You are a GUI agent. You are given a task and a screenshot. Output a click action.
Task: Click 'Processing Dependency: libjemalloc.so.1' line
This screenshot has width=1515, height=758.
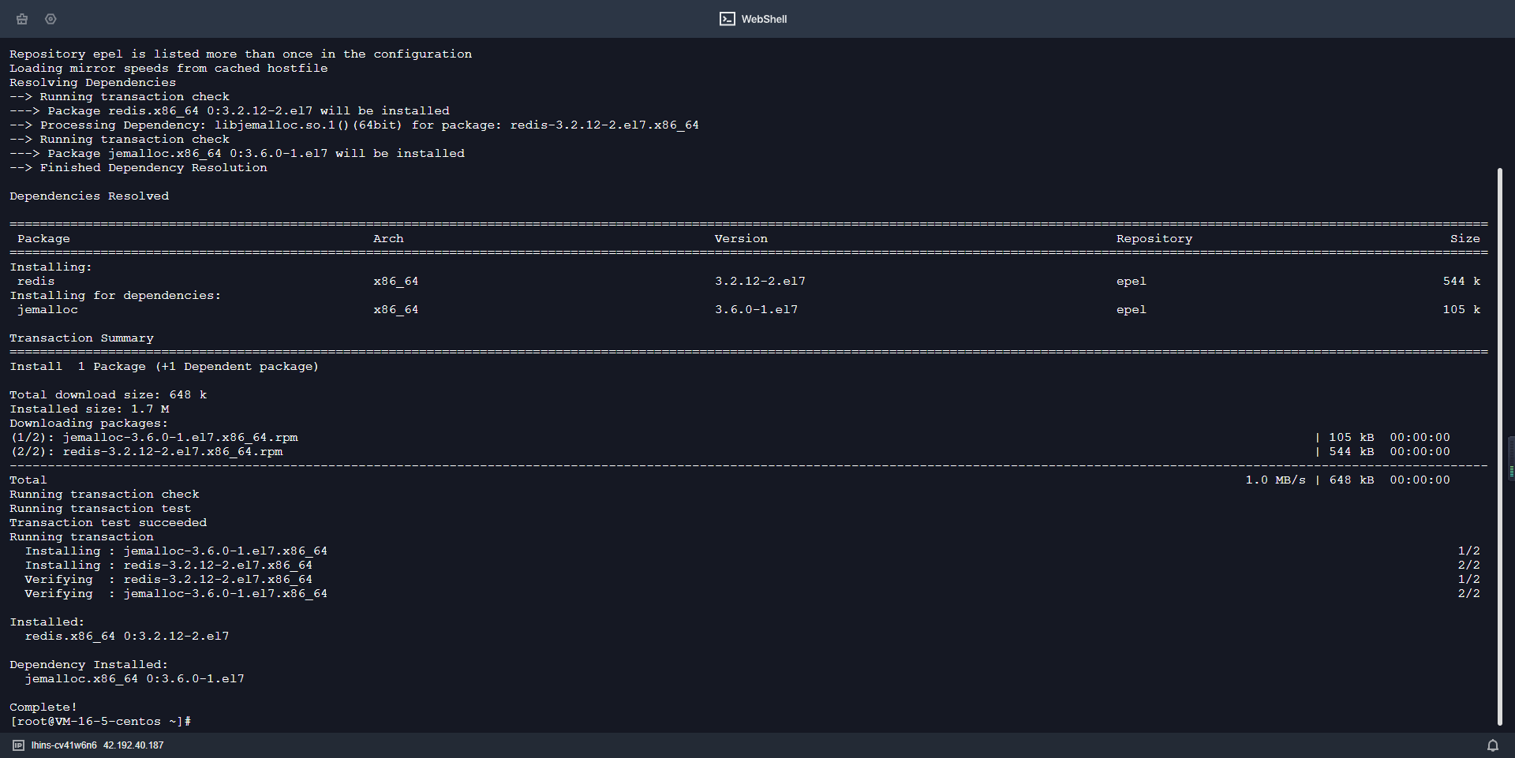(x=354, y=125)
